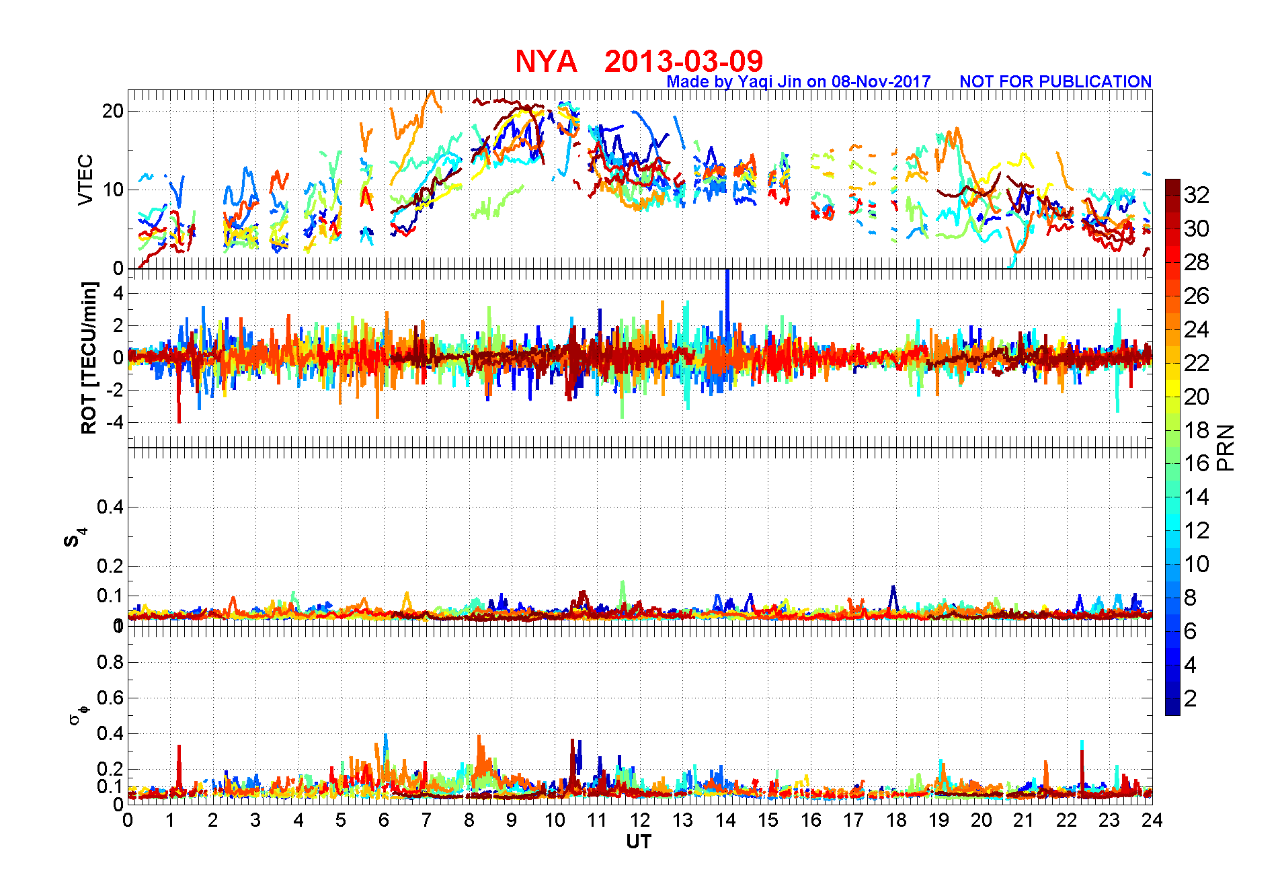Click colorbar tick label 12

pyautogui.click(x=1197, y=530)
